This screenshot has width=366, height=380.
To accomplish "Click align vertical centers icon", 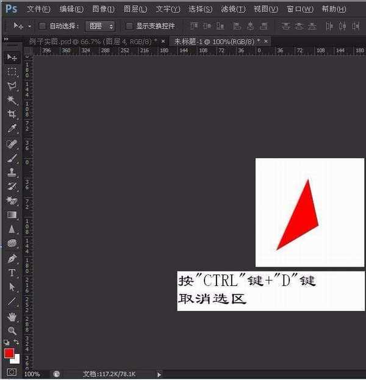I will pyautogui.click(x=207, y=26).
